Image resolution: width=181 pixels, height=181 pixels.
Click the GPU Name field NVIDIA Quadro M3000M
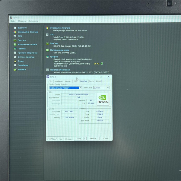pyautogui.click(x=78, y=94)
